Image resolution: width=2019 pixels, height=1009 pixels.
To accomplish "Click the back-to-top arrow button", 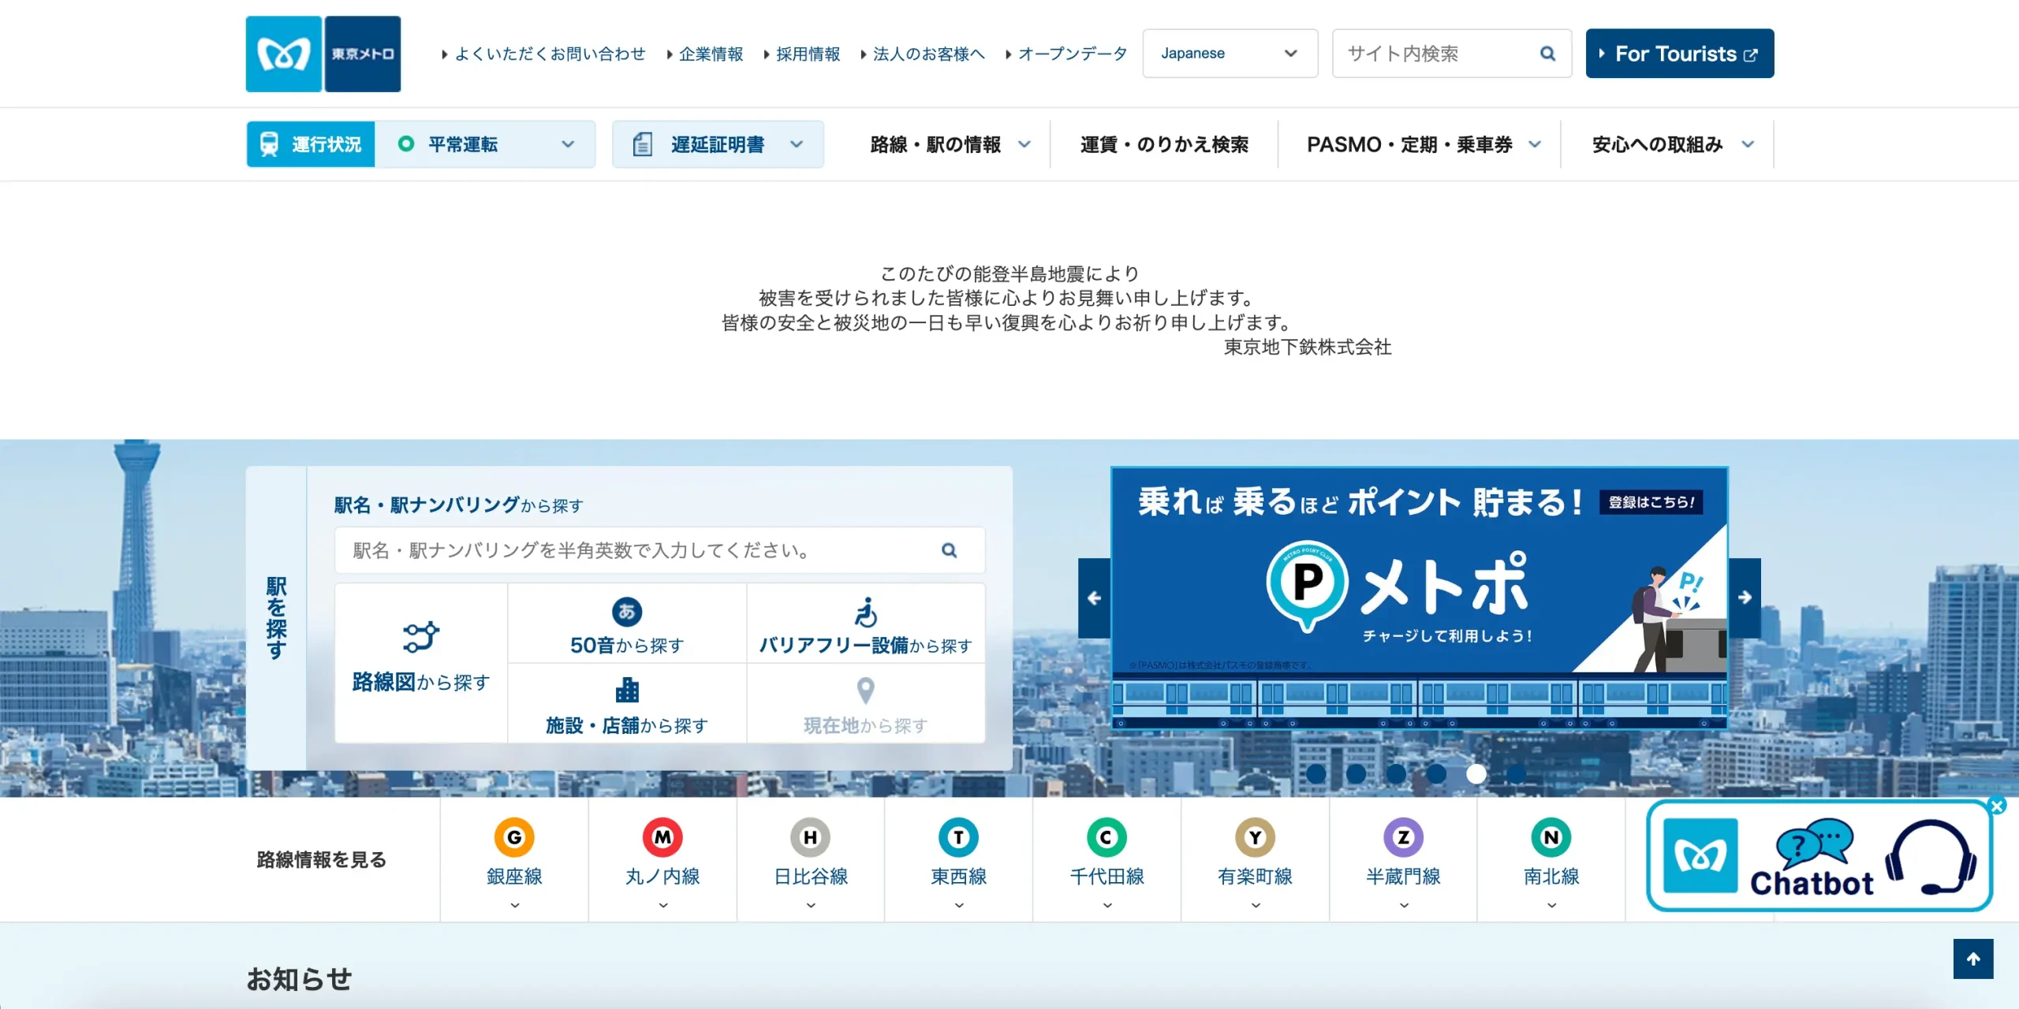I will [x=1973, y=959].
